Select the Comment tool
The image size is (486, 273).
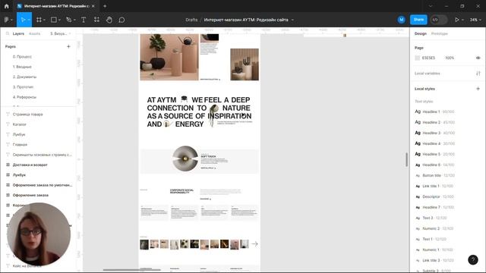(x=121, y=20)
